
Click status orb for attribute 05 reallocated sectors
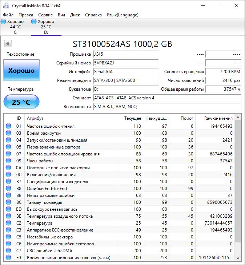coord(8,147)
